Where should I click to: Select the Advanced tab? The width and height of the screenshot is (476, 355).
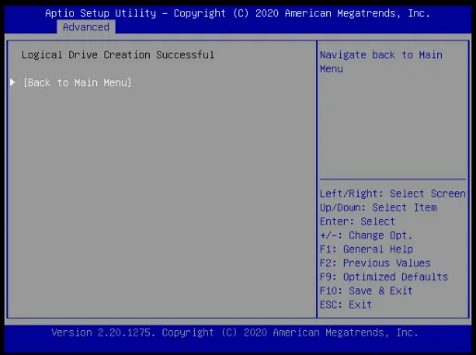[x=86, y=27]
